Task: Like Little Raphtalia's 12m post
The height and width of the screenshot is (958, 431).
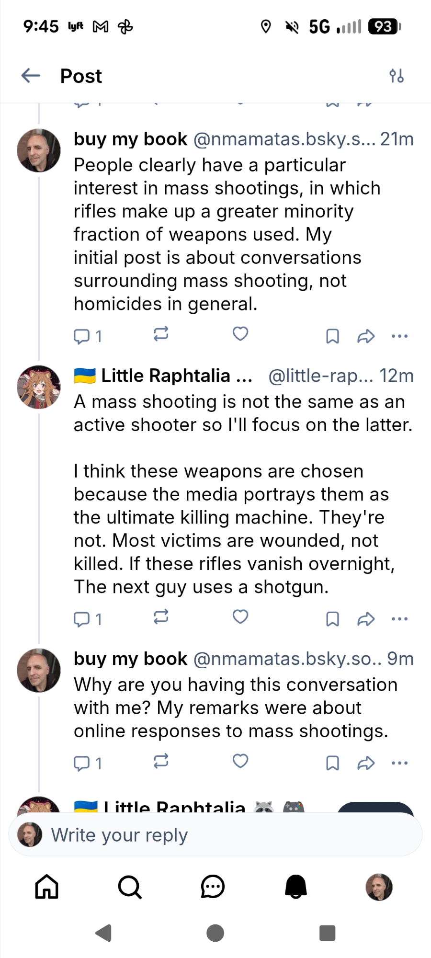Action: [240, 617]
